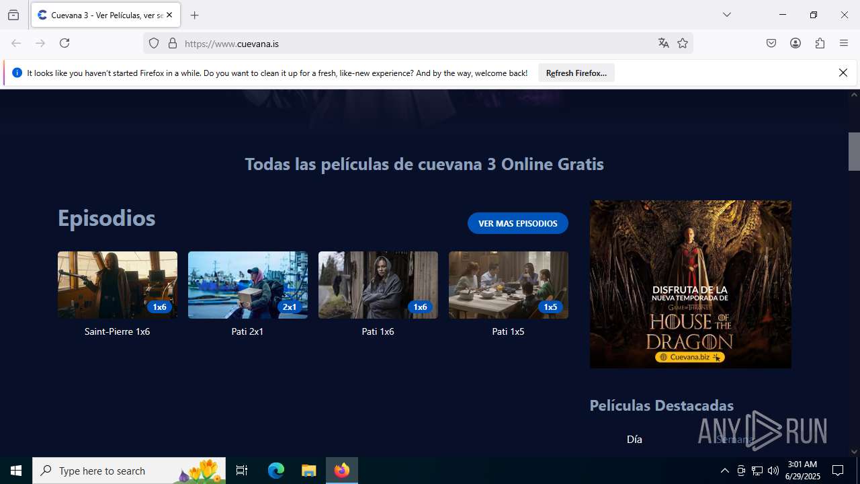Open the list all tabs dropdown
Image resolution: width=860 pixels, height=484 pixels.
(726, 15)
